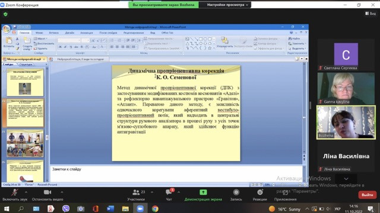The image size is (380, 213).
Task: Open the Чат chat panel
Action: coord(169,195)
